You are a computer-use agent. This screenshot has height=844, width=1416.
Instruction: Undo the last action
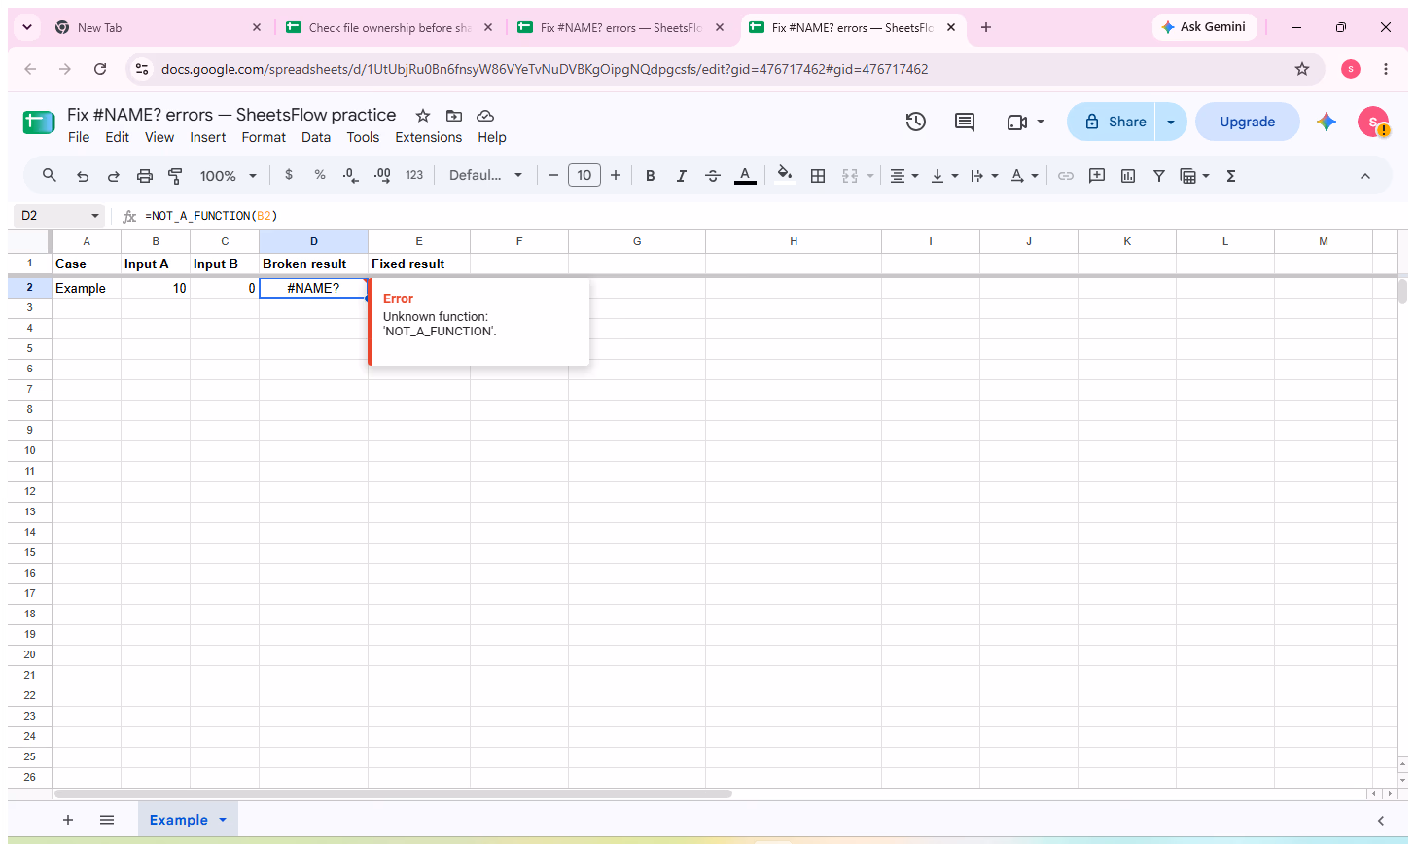coord(83,176)
